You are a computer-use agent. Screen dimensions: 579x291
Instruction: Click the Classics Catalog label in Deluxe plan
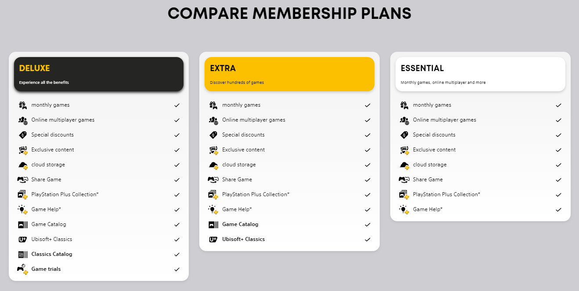pyautogui.click(x=52, y=254)
